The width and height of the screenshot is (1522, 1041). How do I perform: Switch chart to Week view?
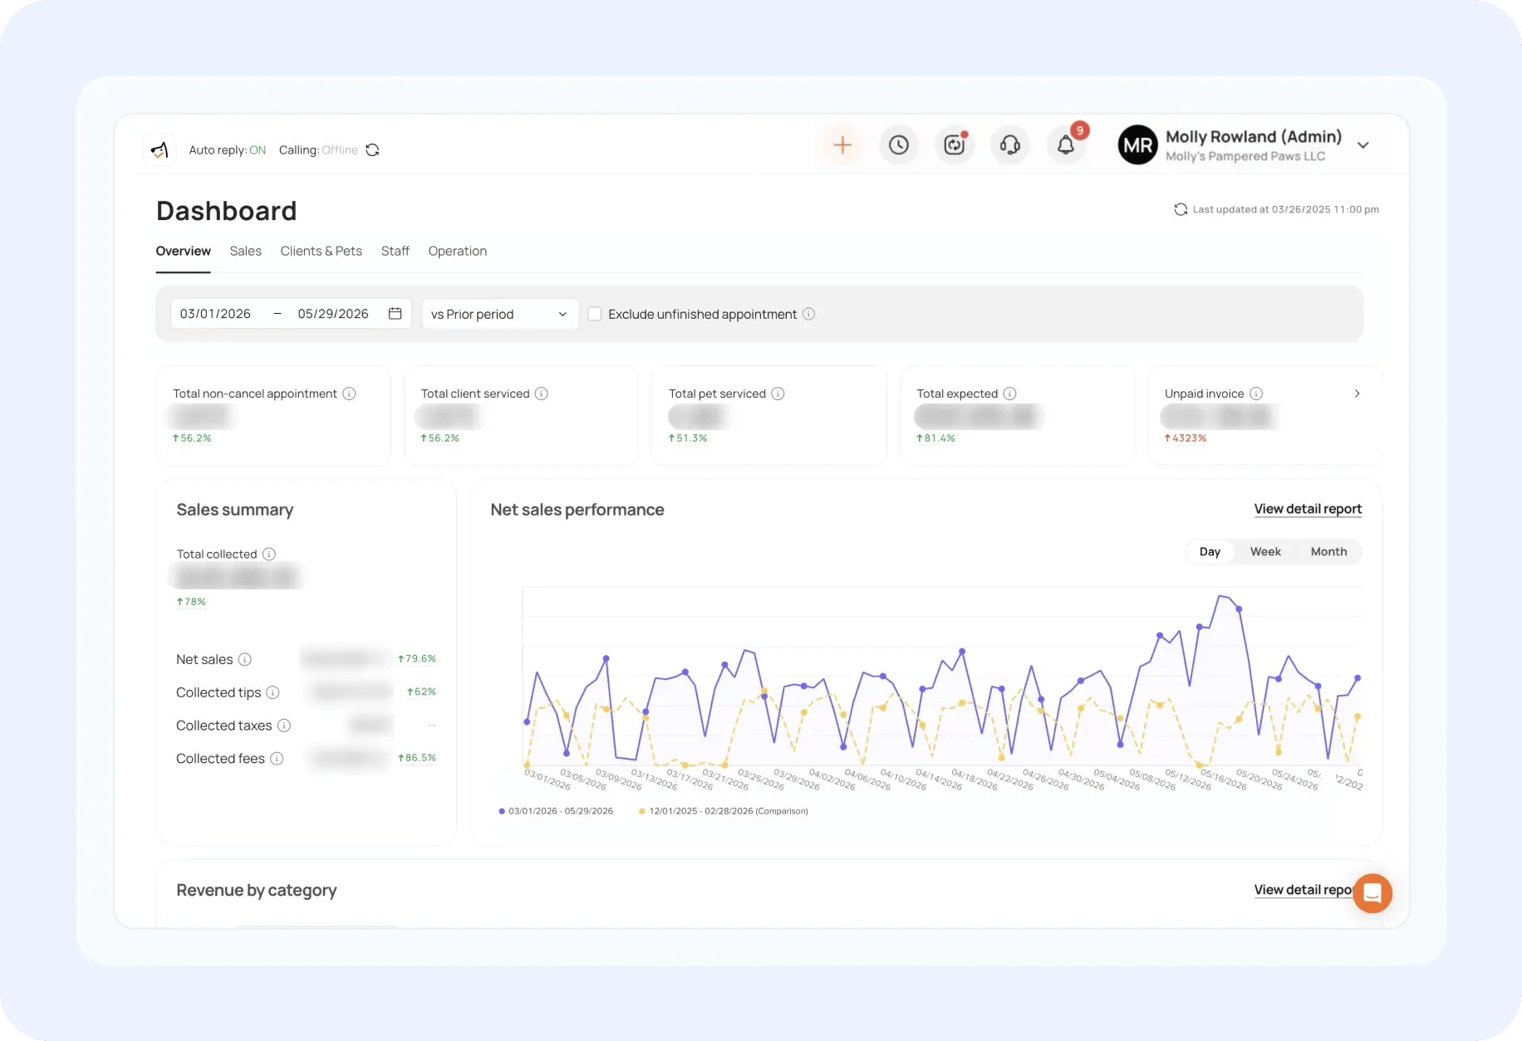[1265, 552]
